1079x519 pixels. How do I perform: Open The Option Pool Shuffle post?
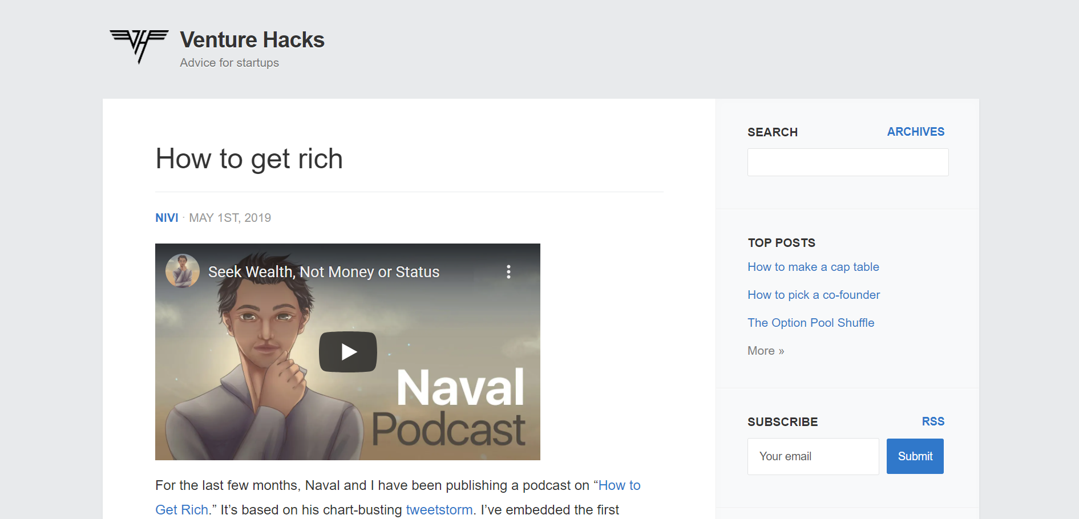coord(811,323)
